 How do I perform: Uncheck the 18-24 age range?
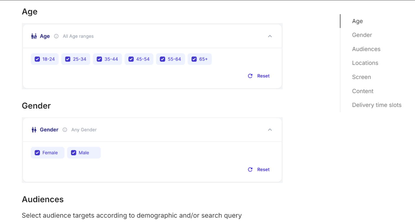click(37, 59)
